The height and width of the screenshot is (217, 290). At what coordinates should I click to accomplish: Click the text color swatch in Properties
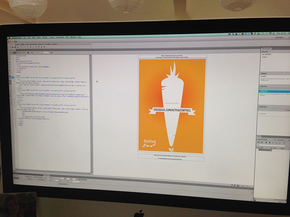(x=71, y=181)
